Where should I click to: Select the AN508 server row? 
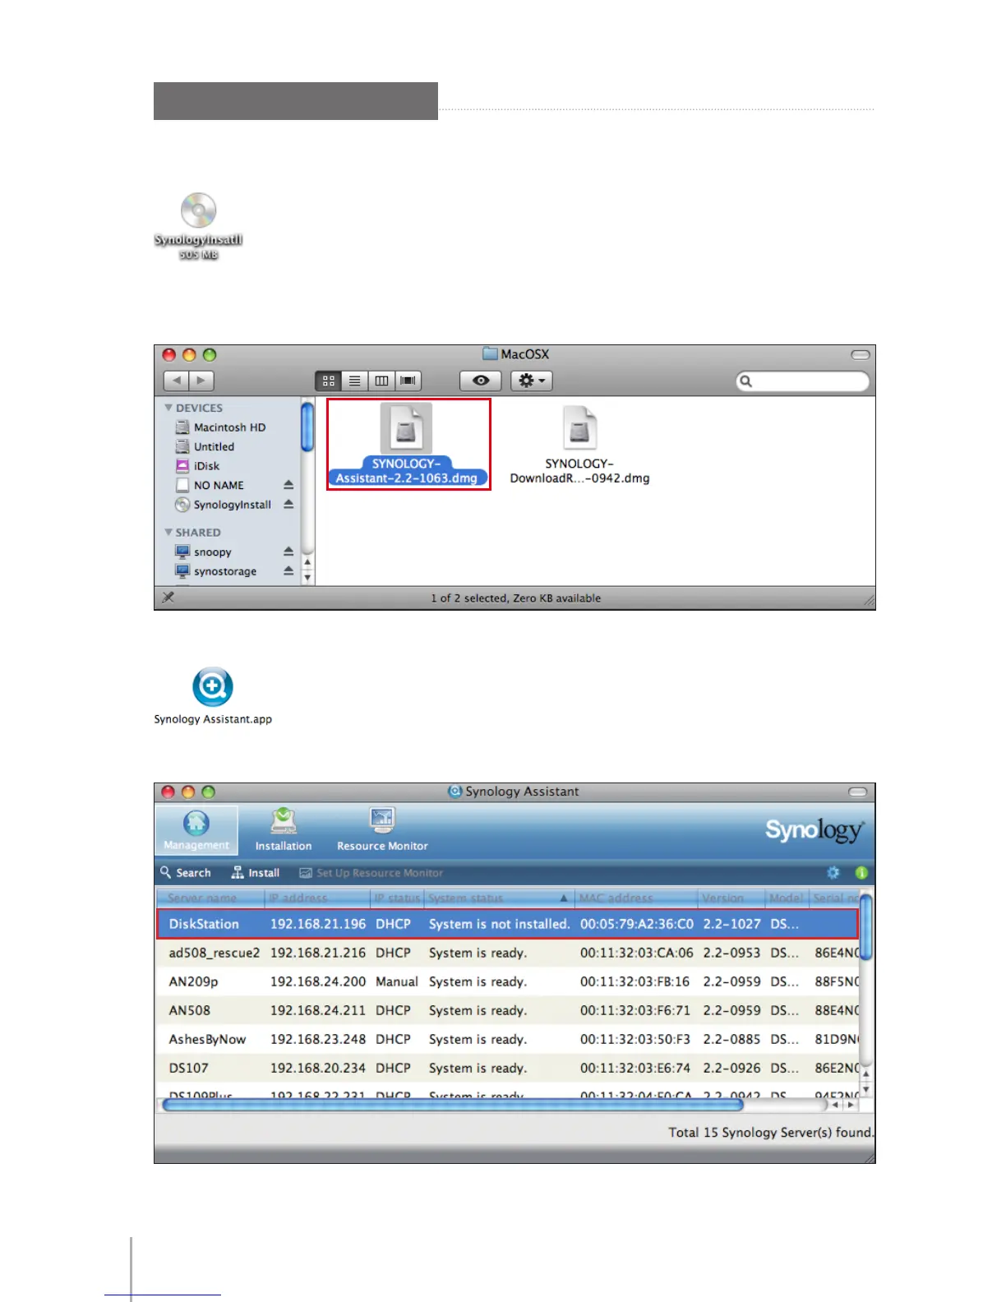coord(507,1010)
